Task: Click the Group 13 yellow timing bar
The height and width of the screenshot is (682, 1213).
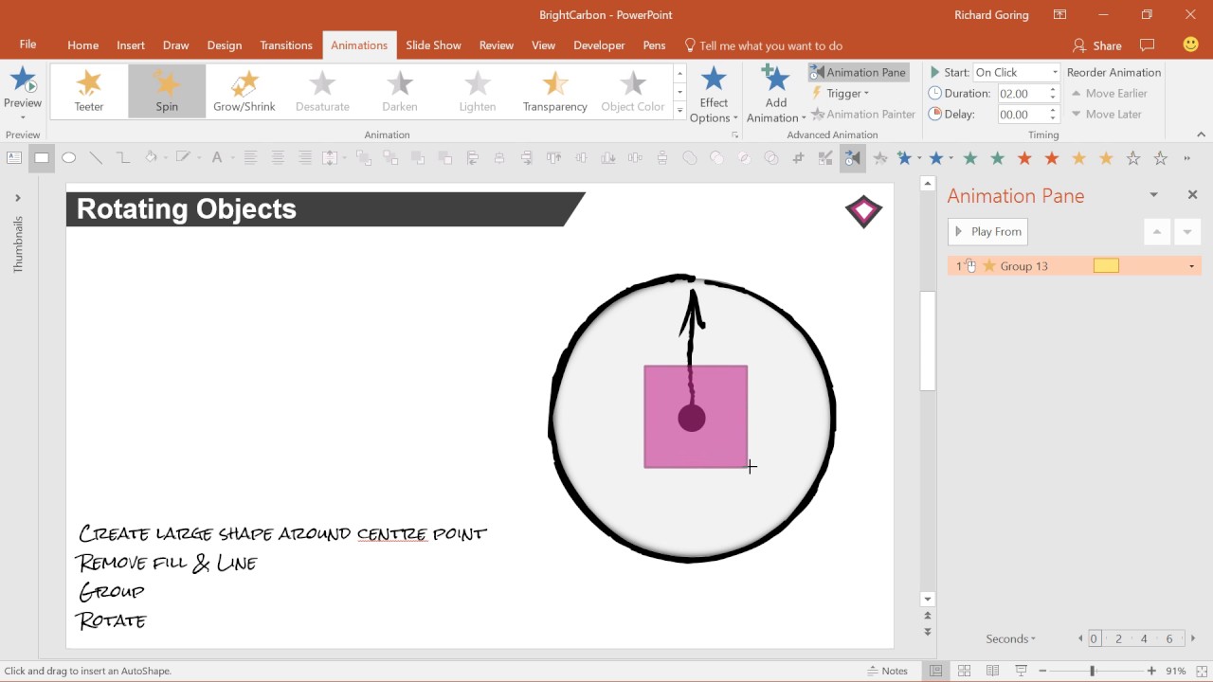Action: [1106, 266]
